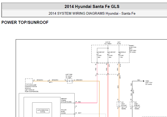Click the 'HOT AT ALL TIMES' label
The width and height of the screenshot is (167, 117).
(x=108, y=43)
